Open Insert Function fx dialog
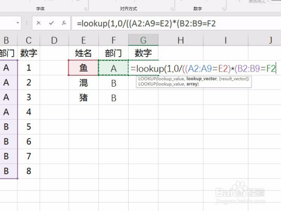 [64, 23]
